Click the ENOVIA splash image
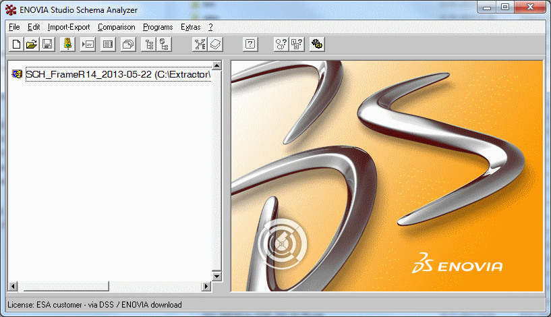 click(x=387, y=176)
